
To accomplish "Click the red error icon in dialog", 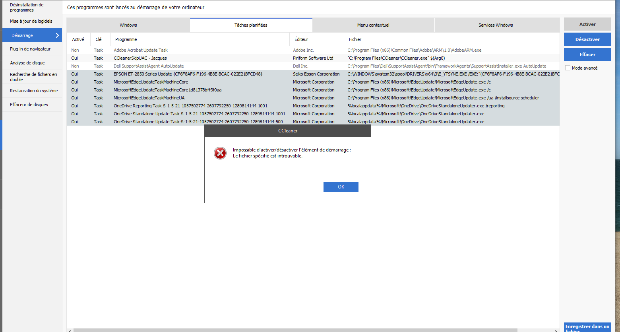I will 220,153.
